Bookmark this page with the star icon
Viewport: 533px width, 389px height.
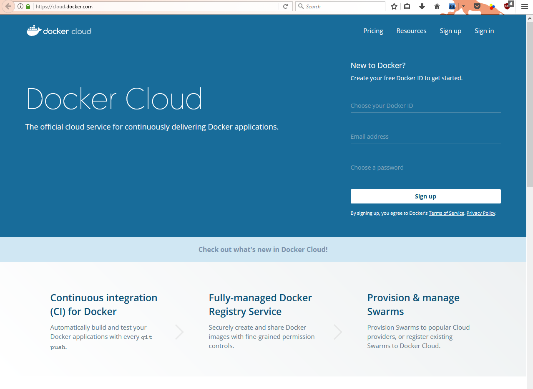394,6
